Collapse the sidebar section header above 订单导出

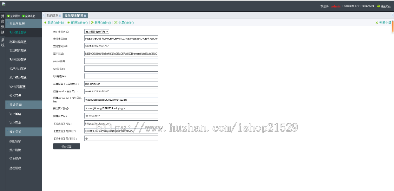(24, 105)
